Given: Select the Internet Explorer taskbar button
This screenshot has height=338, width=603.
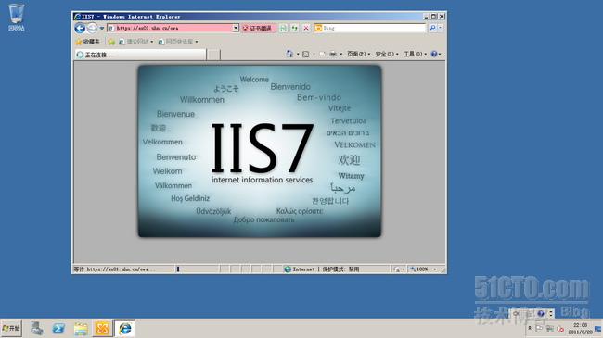Looking at the screenshot, I should pos(124,329).
